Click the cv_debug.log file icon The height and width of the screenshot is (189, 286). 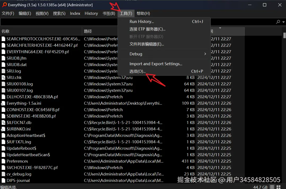click(3, 174)
